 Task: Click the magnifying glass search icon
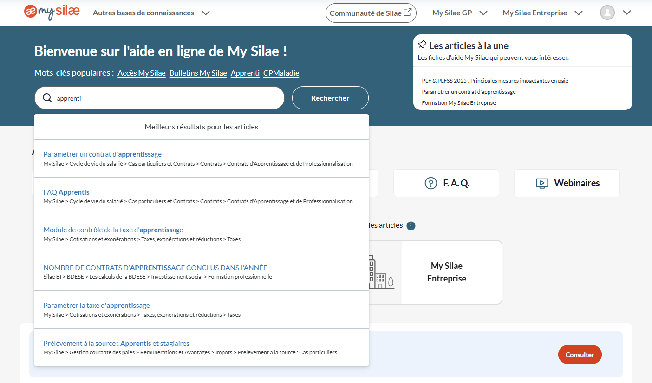point(47,98)
